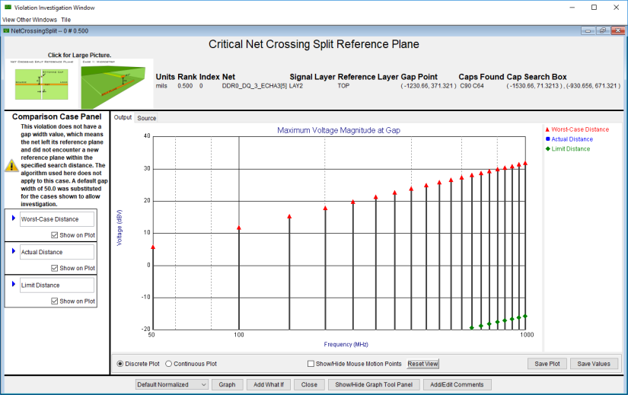Click the Click for Large Picture label
This screenshot has width=628, height=395.
pyautogui.click(x=79, y=55)
